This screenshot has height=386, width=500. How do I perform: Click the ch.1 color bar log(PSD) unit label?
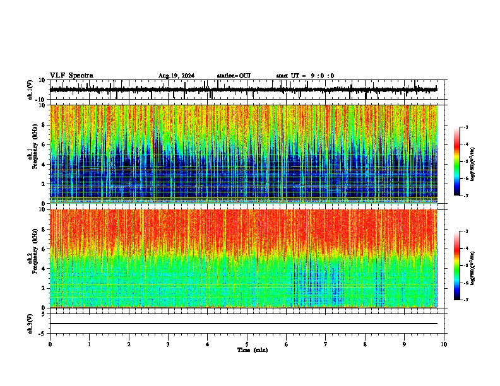coord(473,164)
